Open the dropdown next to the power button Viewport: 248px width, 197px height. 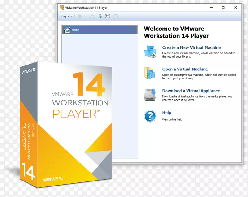pos(86,16)
